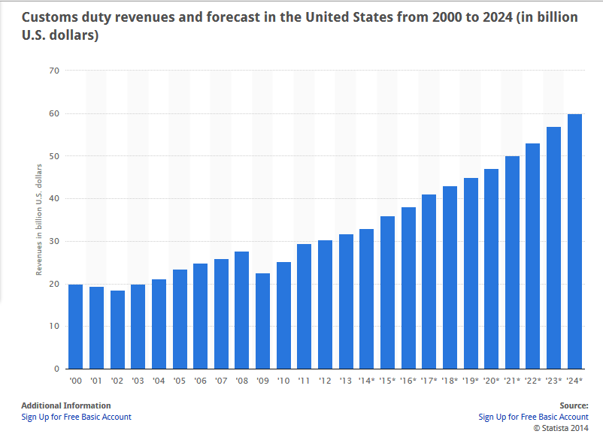The height and width of the screenshot is (437, 603).
Task: Select the '15* forecast bar
Action: coord(388,293)
